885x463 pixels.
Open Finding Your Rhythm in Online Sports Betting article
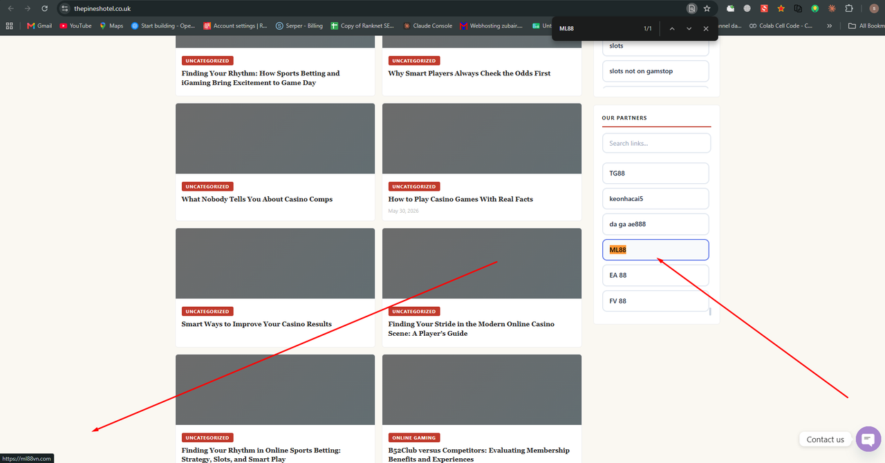coord(261,454)
